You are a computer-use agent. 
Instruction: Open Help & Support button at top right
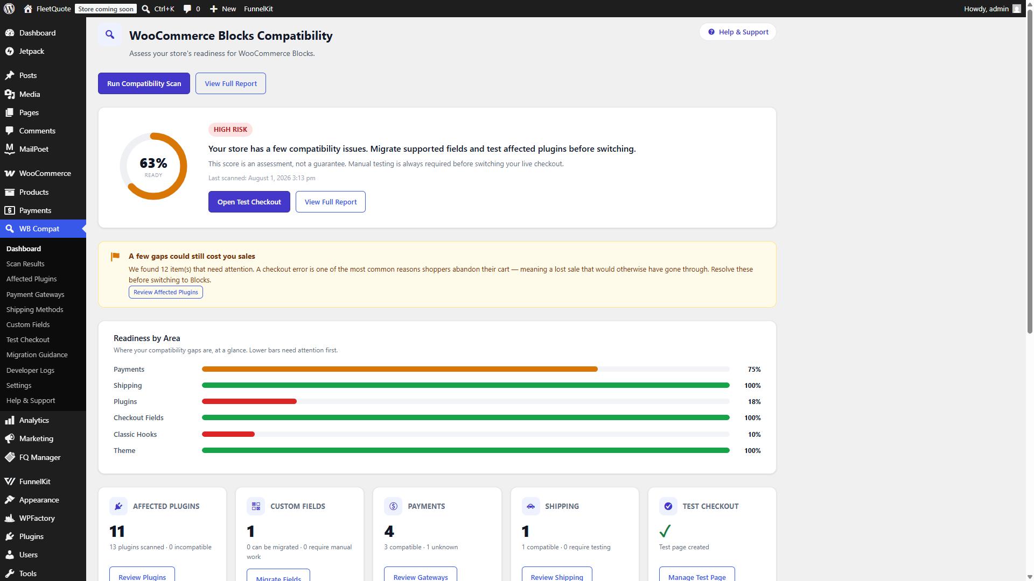[x=738, y=32]
